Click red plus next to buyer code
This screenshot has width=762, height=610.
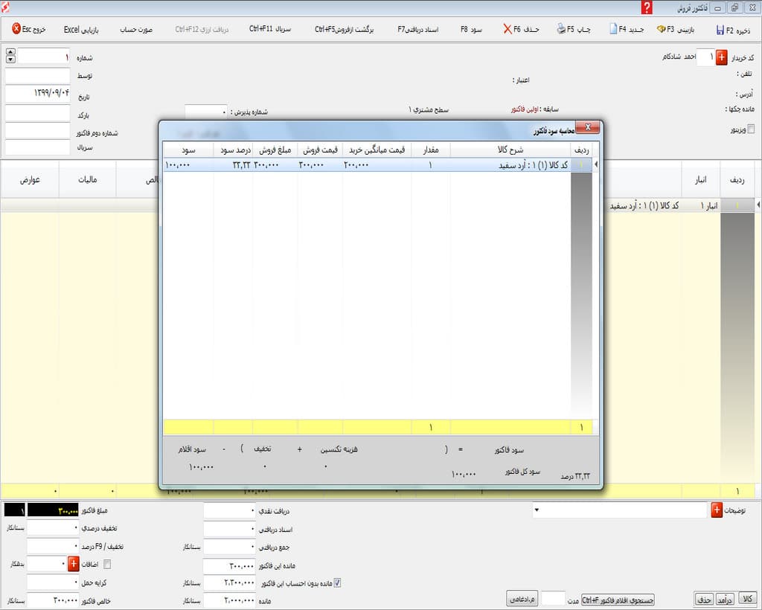tap(722, 57)
